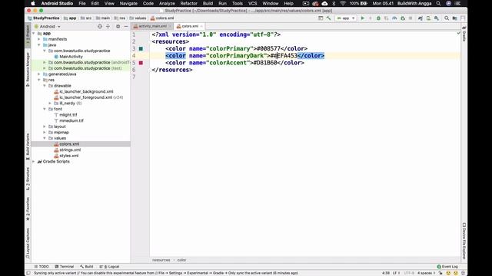Click the colorAccent gutter color swatch

[141, 63]
